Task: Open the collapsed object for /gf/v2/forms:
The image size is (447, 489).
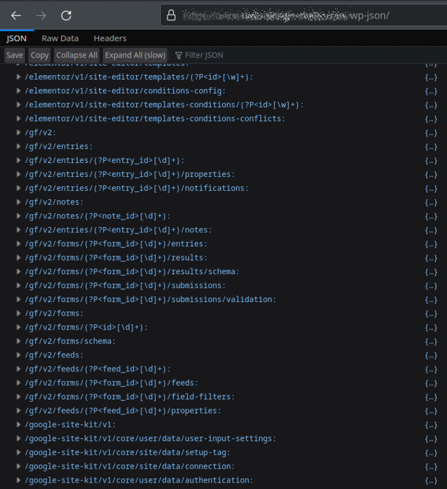Action: [431, 313]
